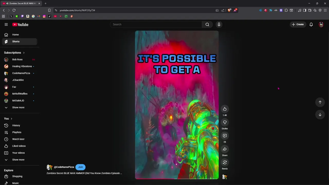Open the Brave Rewards triangle icon
The image size is (329, 185).
[x=235, y=10]
